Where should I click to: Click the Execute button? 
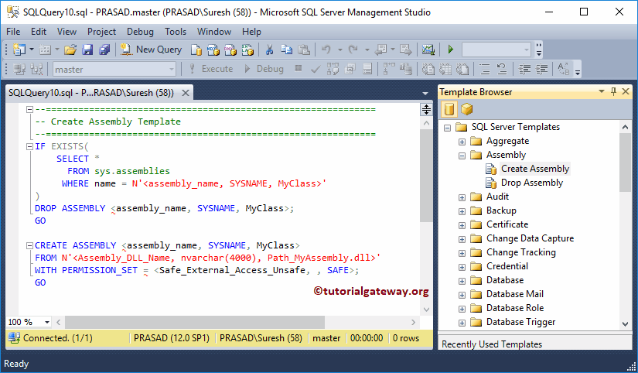211,69
